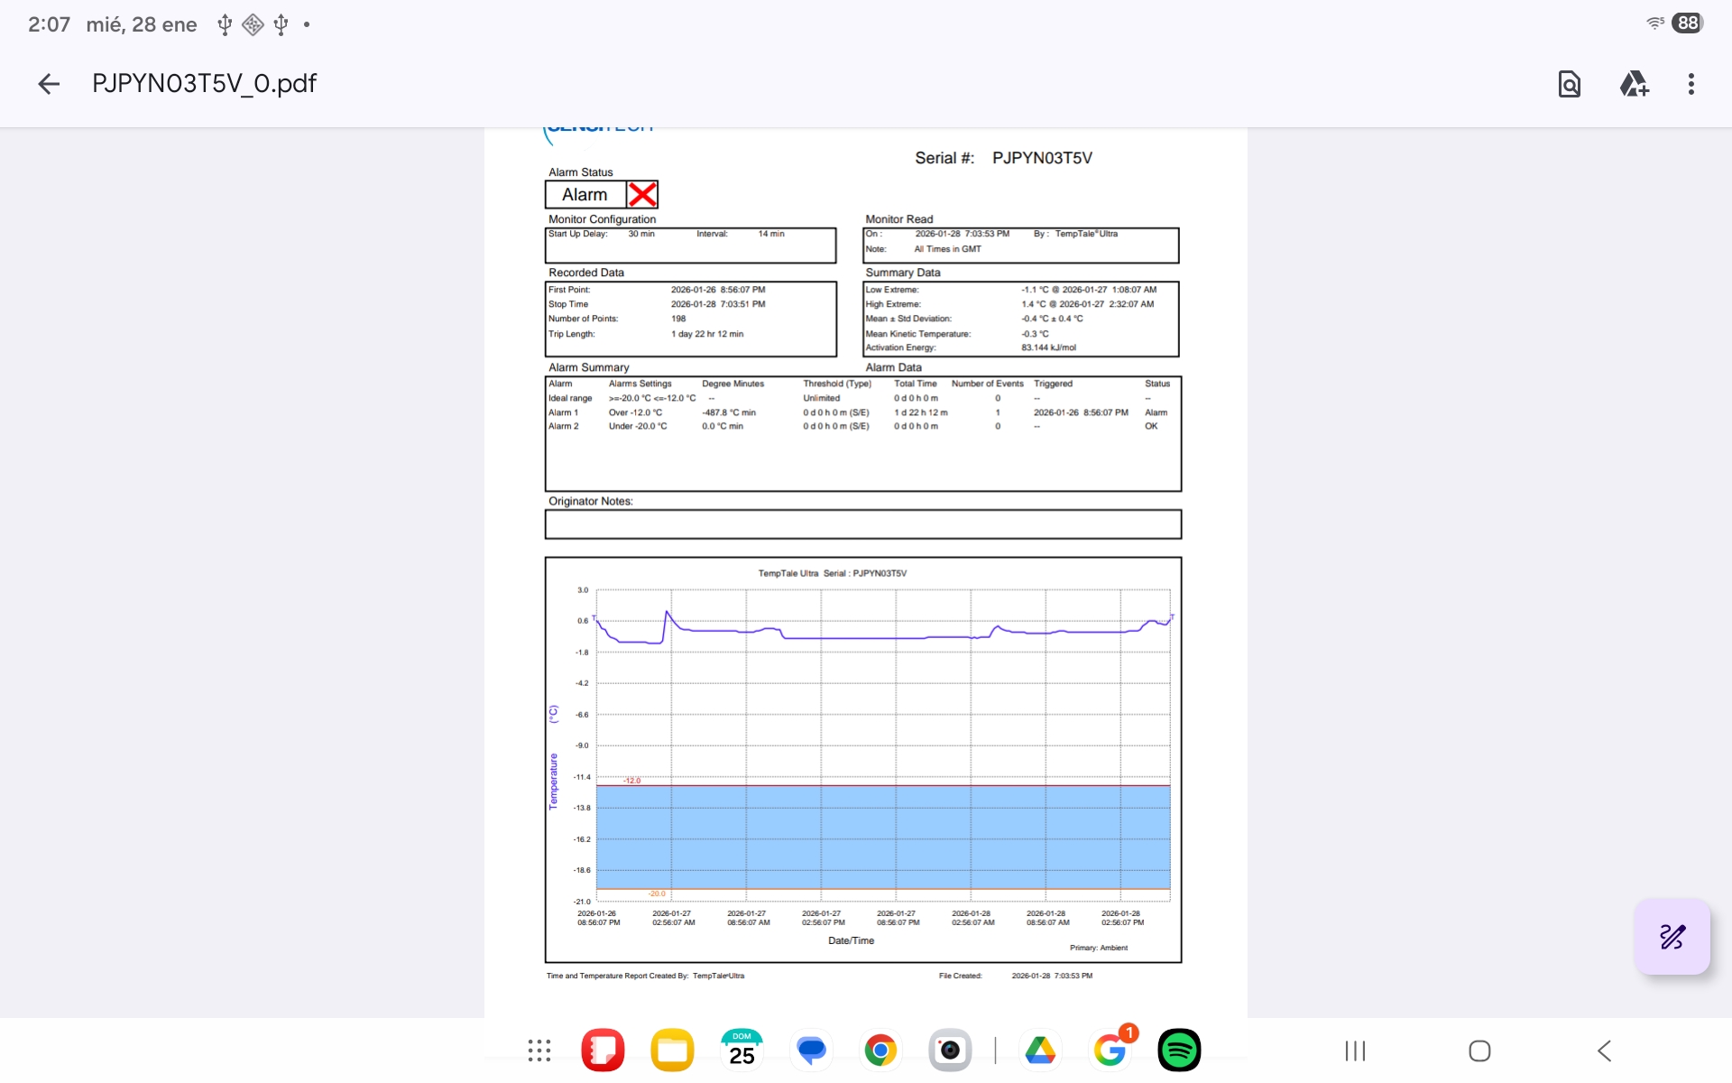Tap the add to Drive icon
The width and height of the screenshot is (1732, 1083).
tap(1634, 84)
